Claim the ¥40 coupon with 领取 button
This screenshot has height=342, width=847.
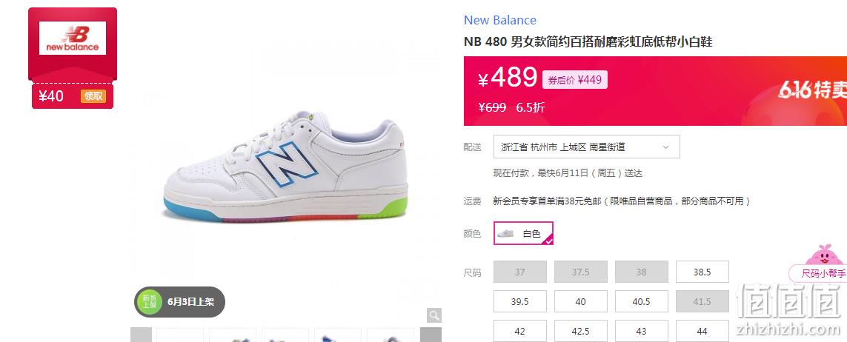click(93, 96)
